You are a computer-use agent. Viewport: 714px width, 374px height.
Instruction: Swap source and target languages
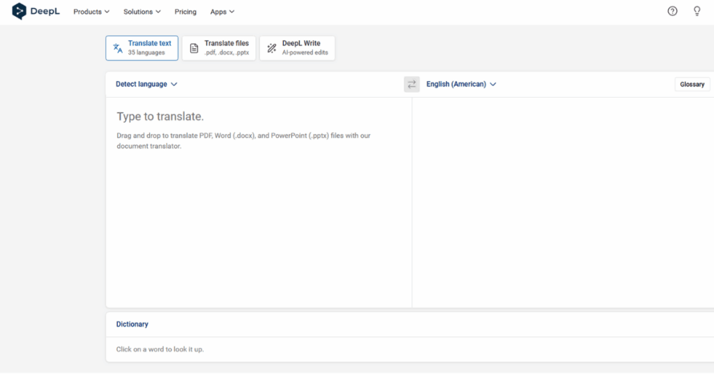pyautogui.click(x=411, y=84)
